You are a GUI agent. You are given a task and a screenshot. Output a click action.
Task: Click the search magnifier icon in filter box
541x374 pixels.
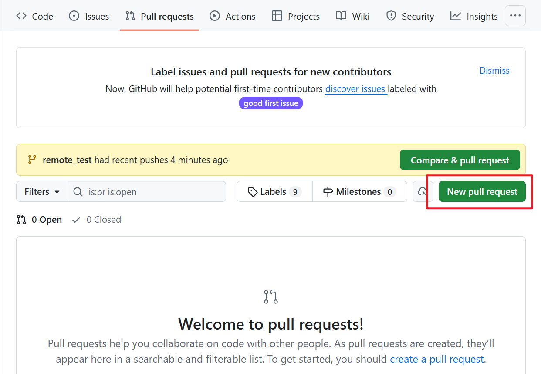(x=78, y=192)
